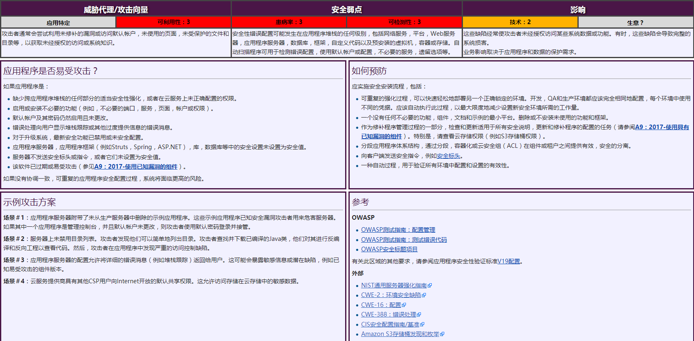Click the external-link icon after CWE-388：错误处理
The width and height of the screenshot is (694, 341).
419,315
